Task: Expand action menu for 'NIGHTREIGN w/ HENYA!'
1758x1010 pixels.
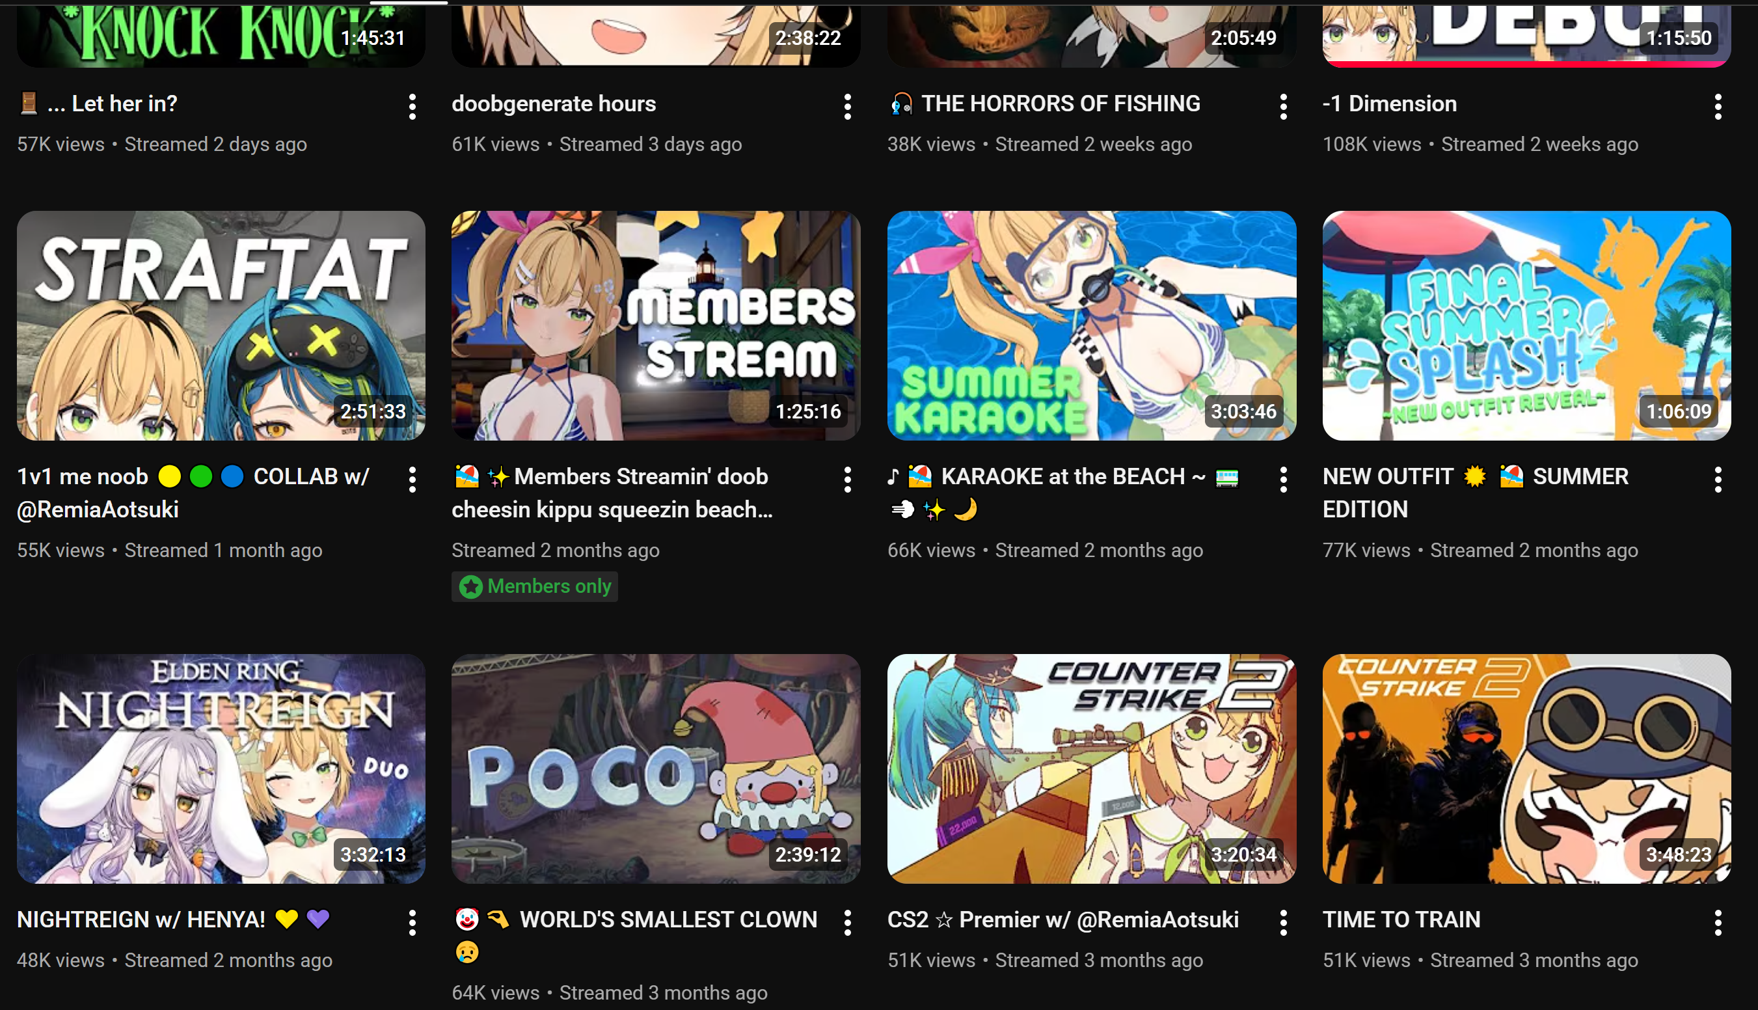Action: pos(412,923)
